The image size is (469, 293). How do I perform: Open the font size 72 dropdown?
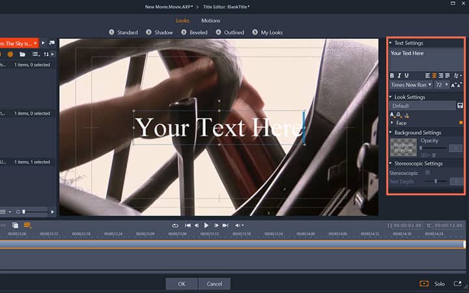(x=442, y=85)
